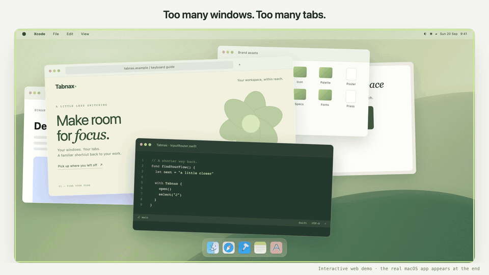Viewport: 489px width, 275px height.
Task: Click the battery status icon in menu bar
Action: point(436,34)
